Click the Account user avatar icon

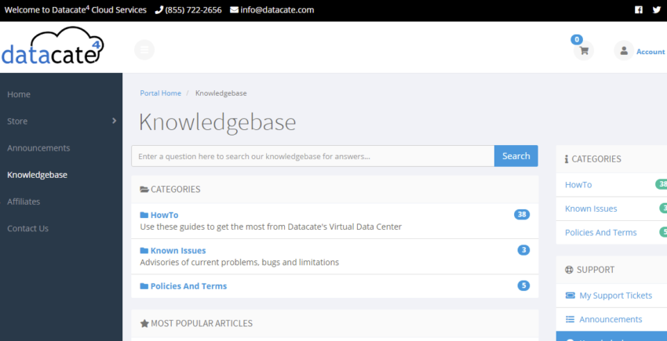tap(624, 51)
